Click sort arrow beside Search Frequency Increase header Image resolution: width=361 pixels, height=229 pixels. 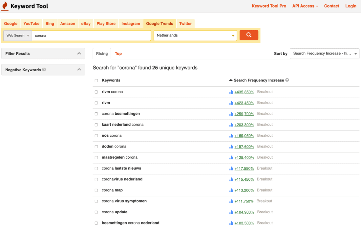coord(231,80)
